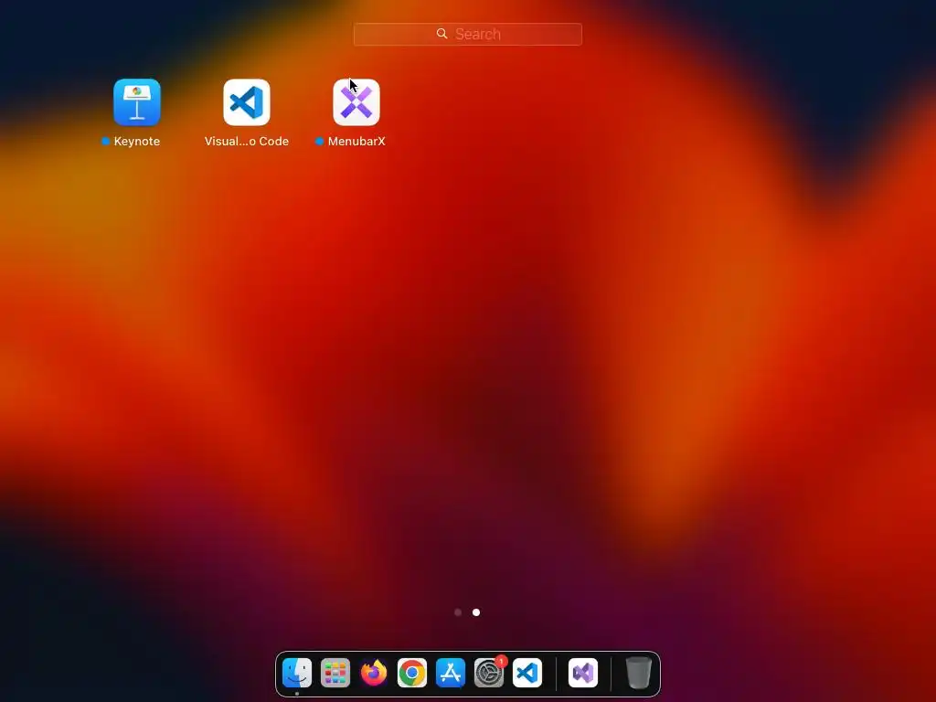Click the Keynote label text
Screen dimensions: 936x702
pos(137,142)
